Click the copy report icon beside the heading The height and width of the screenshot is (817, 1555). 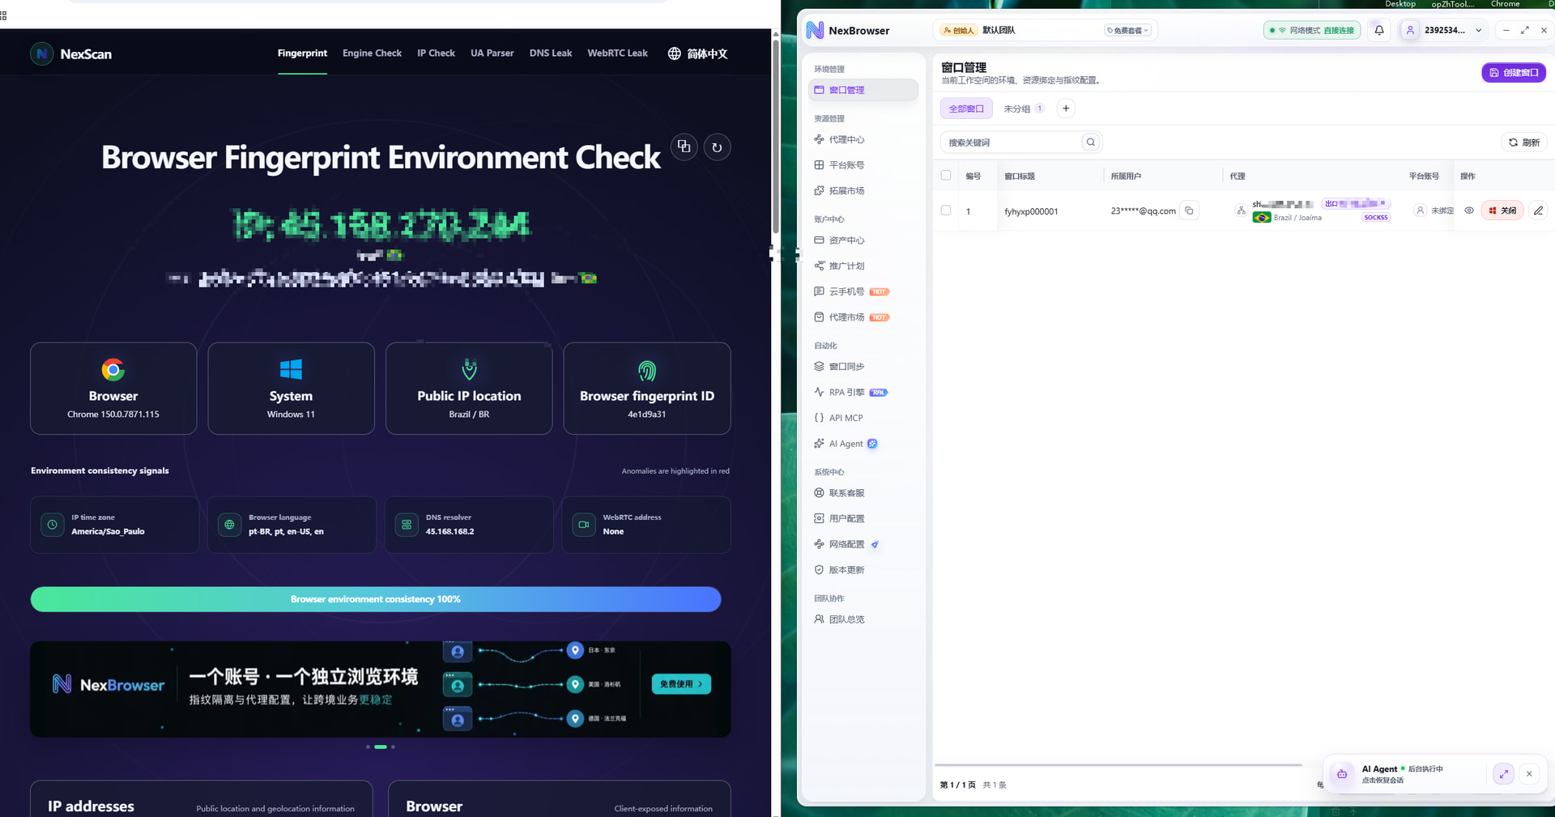[684, 147]
